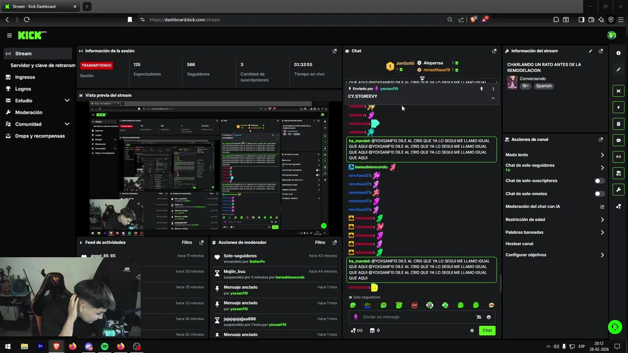Open the green support headset button
The width and height of the screenshot is (628, 353).
[x=614, y=327]
